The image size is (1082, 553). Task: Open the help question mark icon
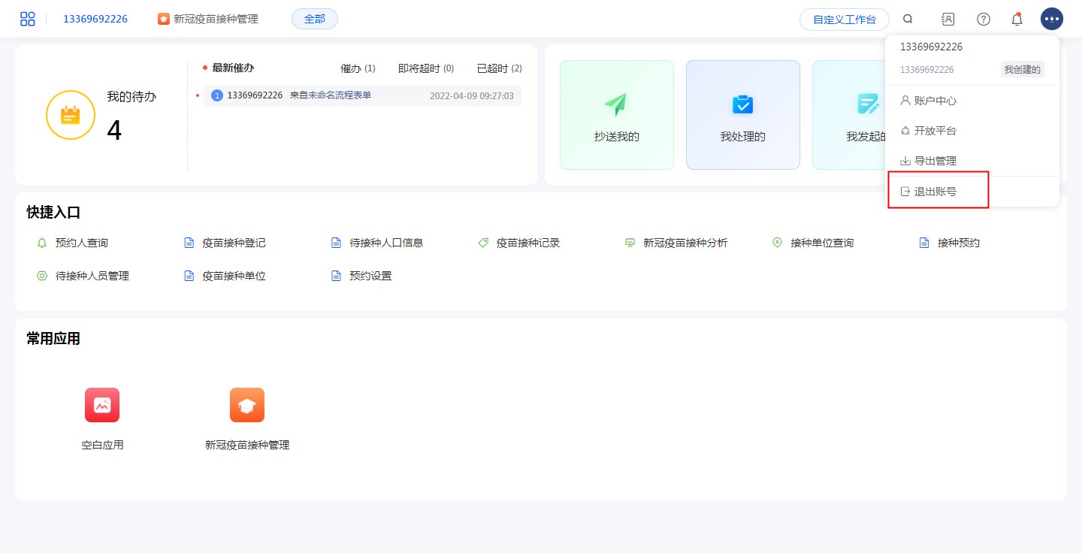(983, 20)
